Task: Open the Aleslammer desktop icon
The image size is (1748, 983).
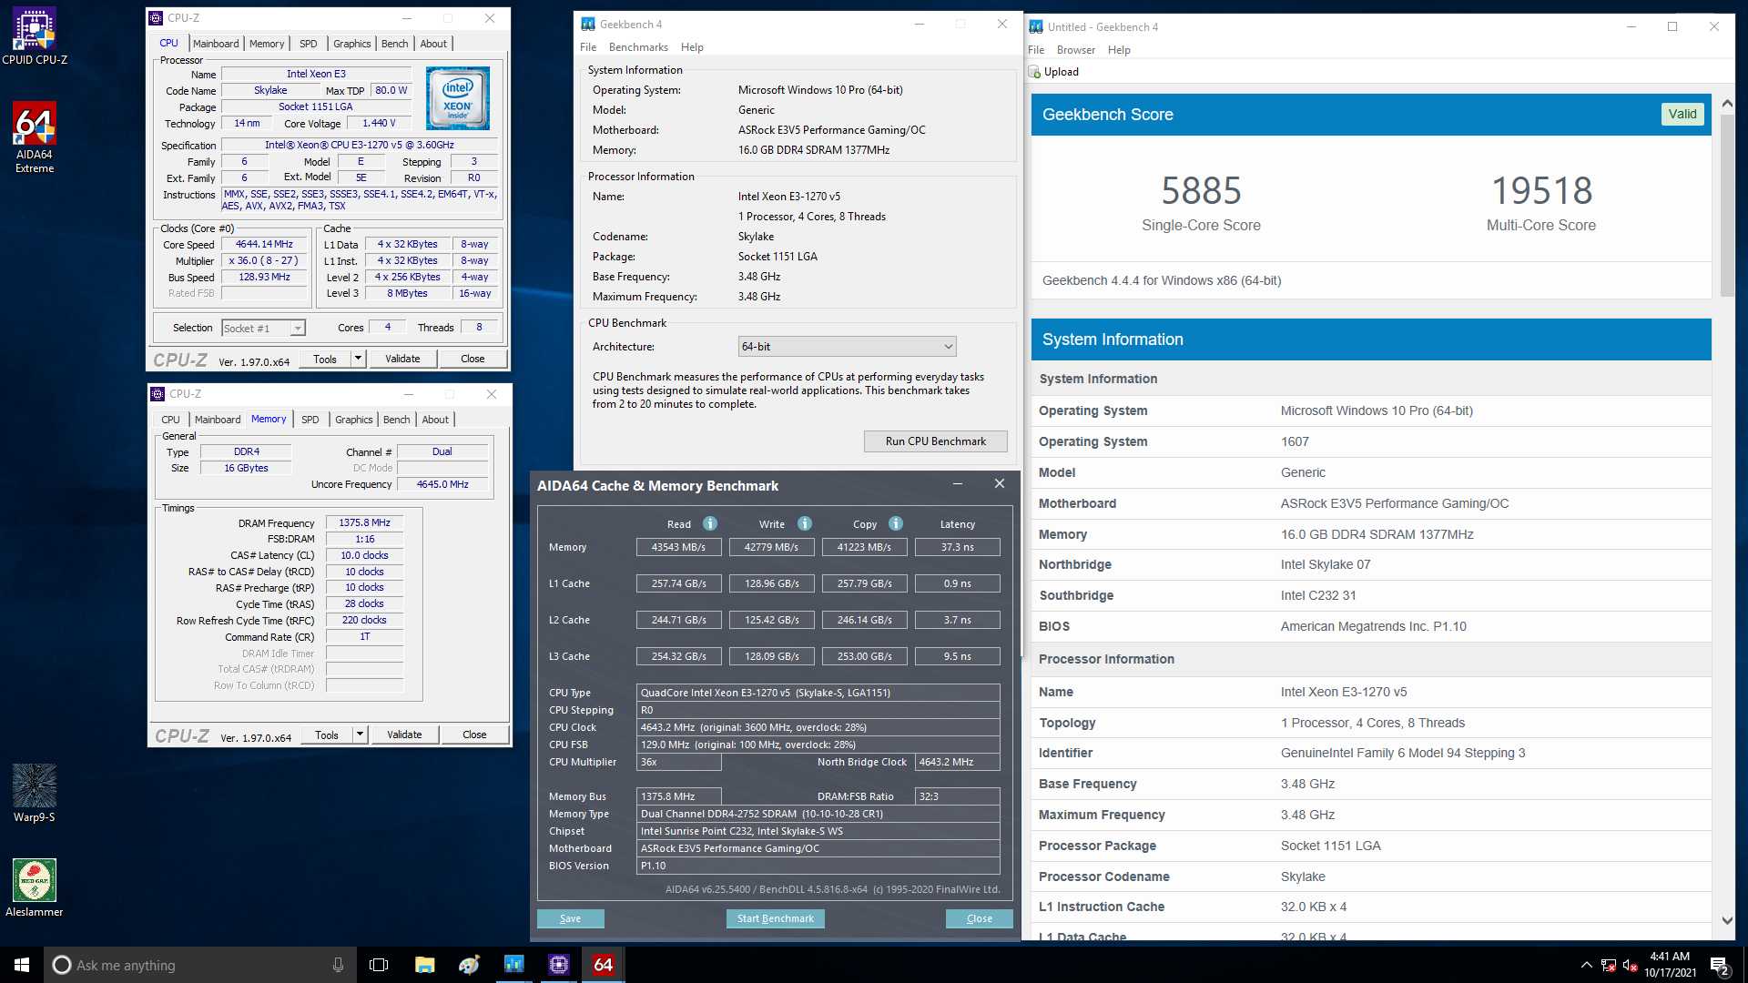Action: pos(35,888)
